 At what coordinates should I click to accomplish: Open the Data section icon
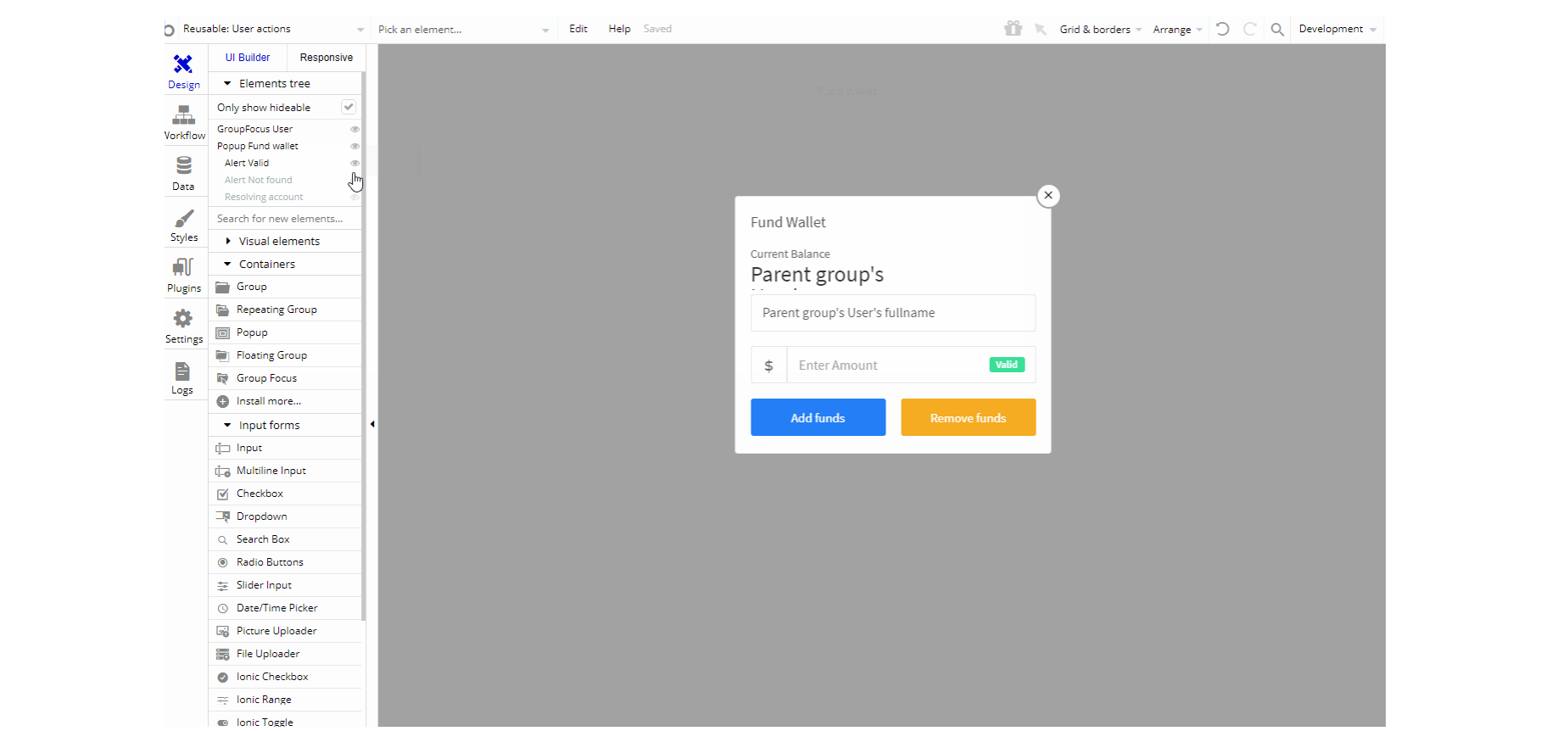tap(184, 165)
